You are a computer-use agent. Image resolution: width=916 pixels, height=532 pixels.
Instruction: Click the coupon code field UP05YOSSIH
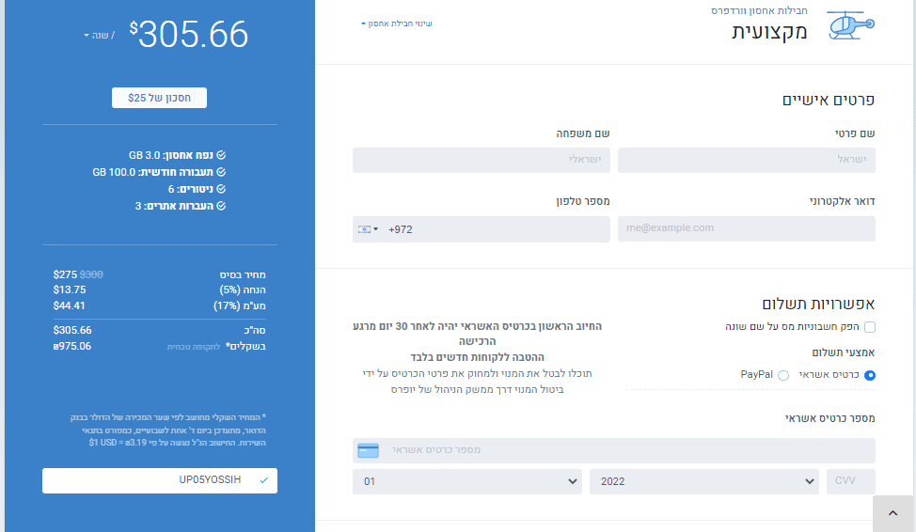(160, 480)
